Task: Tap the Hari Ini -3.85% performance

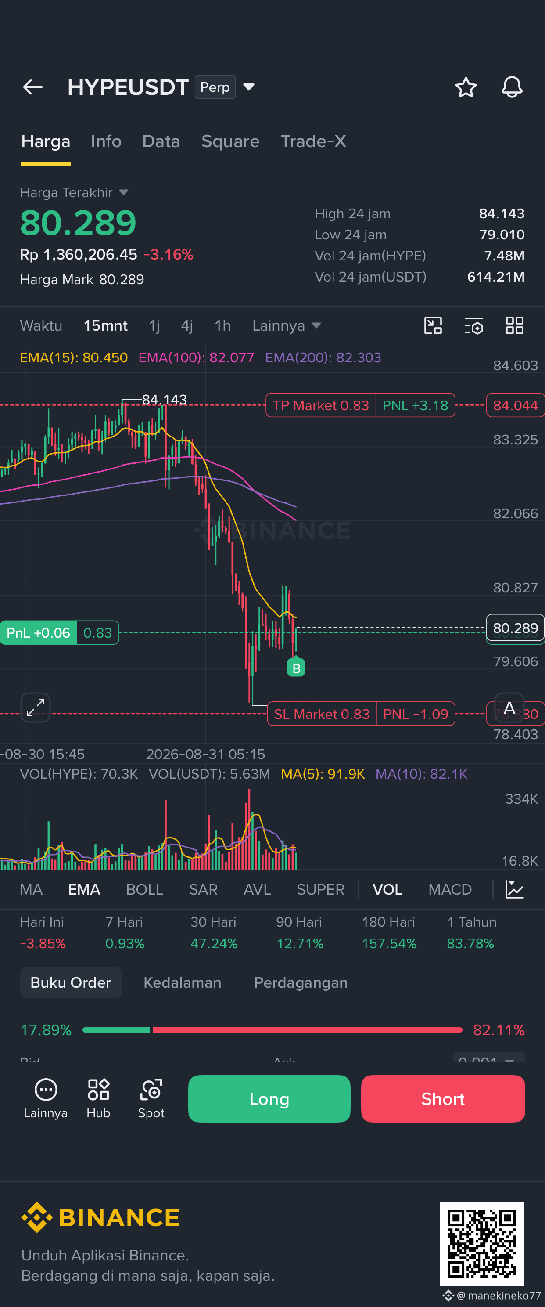Action: 43,932
